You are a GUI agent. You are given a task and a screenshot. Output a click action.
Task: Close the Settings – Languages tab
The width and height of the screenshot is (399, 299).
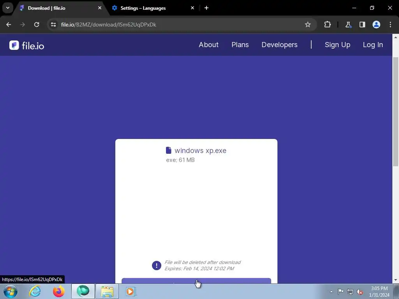192,8
